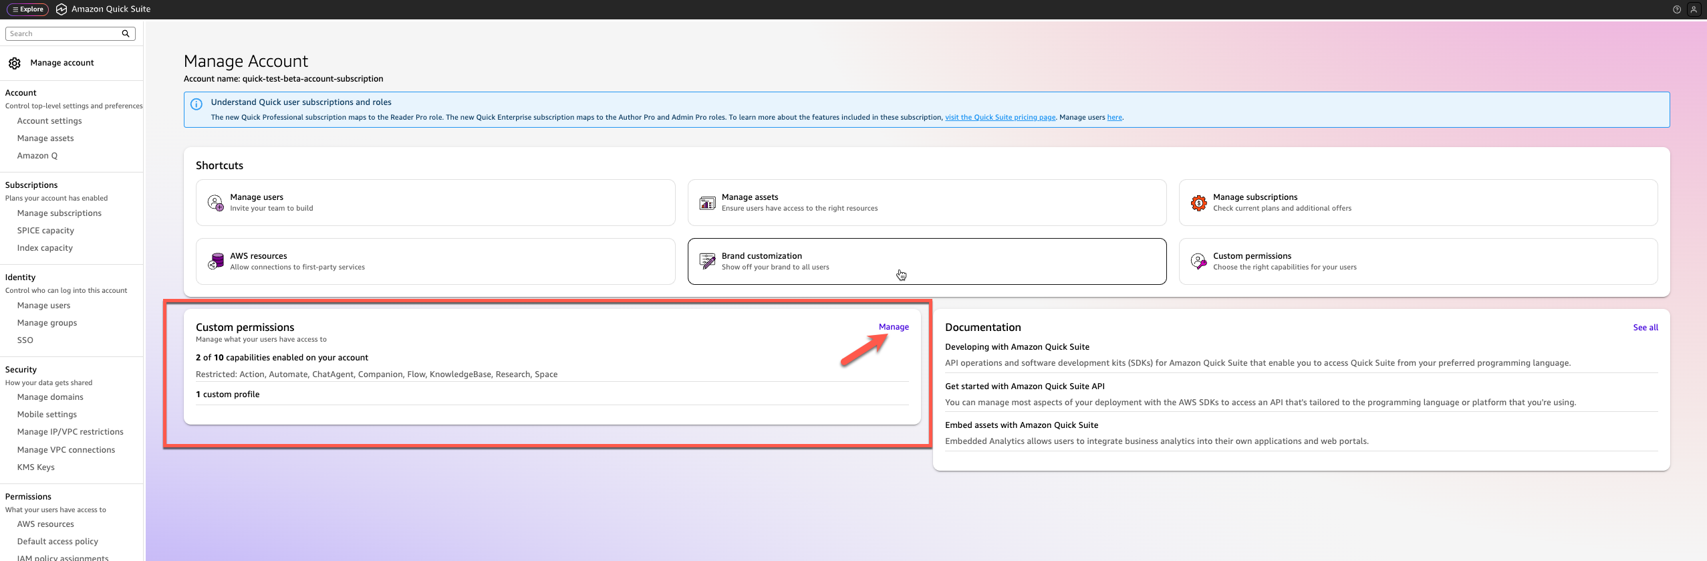Image resolution: width=1707 pixels, height=561 pixels.
Task: Click the Manage subscriptions shortcut icon
Action: coord(1199,203)
